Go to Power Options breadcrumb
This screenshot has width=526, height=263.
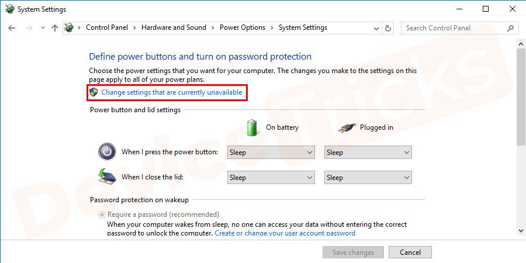tap(242, 27)
